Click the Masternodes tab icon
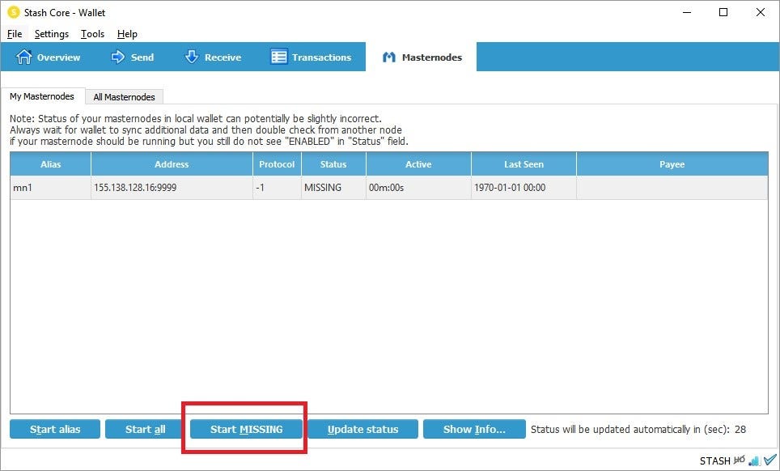Screen dimensions: 780x471 (388, 57)
